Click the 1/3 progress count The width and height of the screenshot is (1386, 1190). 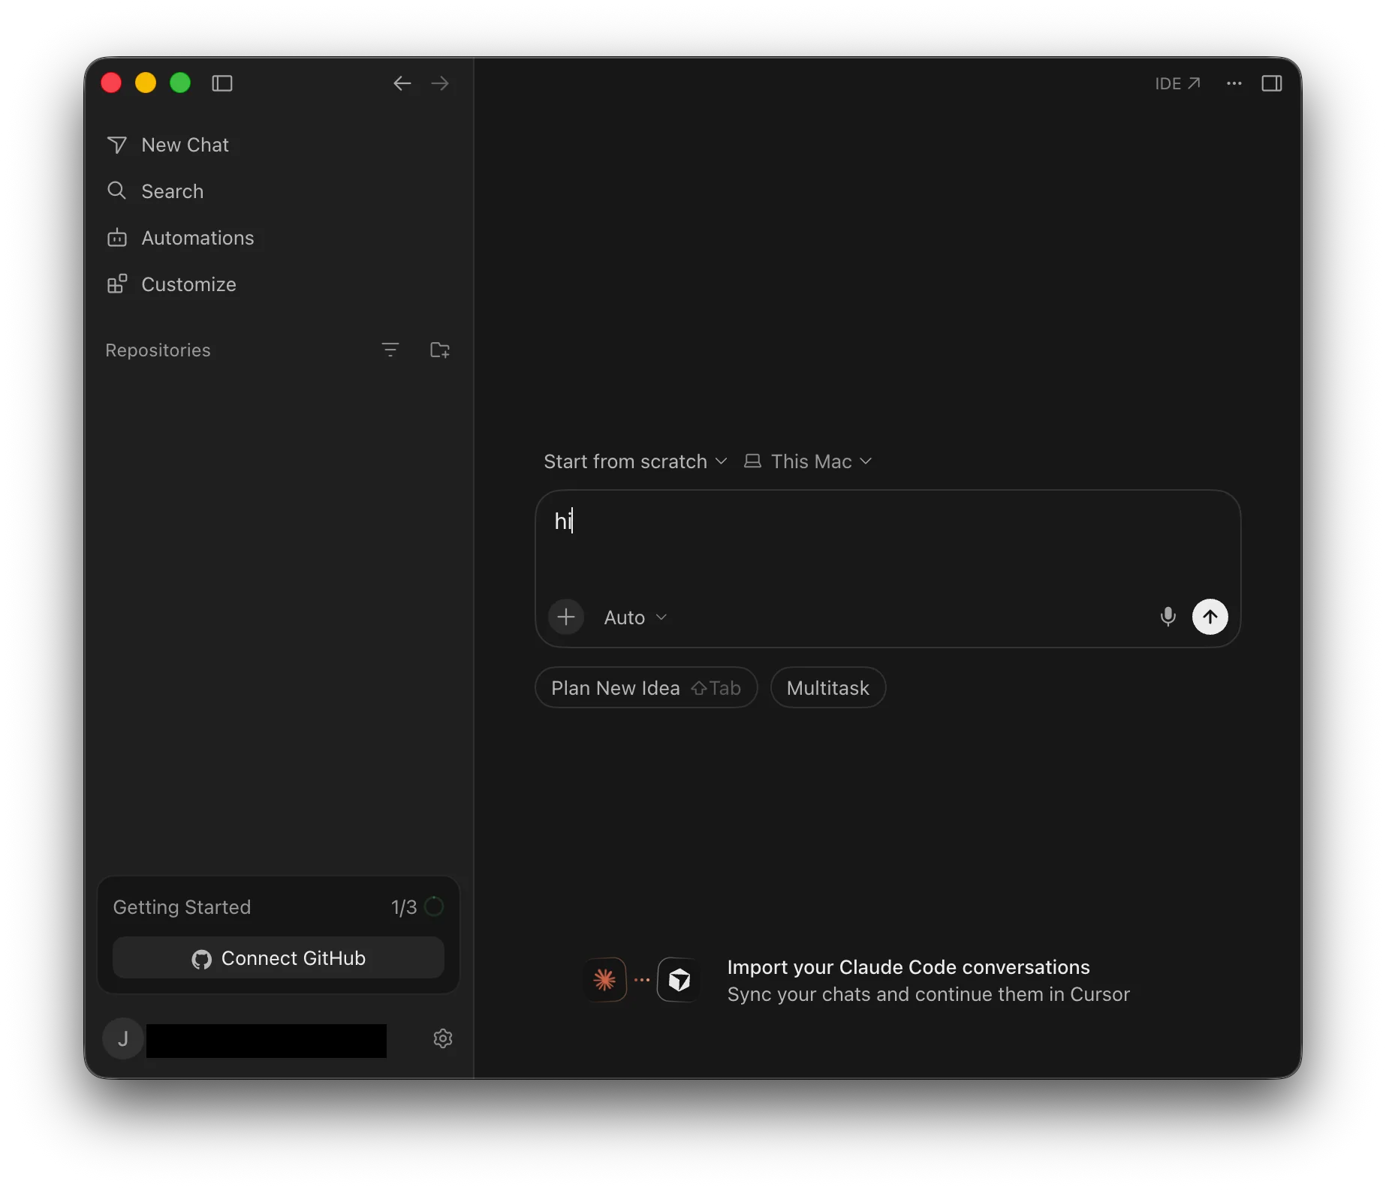[404, 907]
